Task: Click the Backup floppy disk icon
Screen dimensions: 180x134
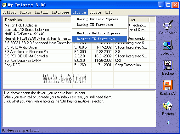Action: 168,65
